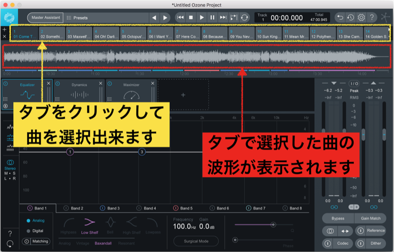This screenshot has height=252, width=394.
Task: Click the iZotope Ozone logo icon
Action: pyautogui.click(x=9, y=18)
